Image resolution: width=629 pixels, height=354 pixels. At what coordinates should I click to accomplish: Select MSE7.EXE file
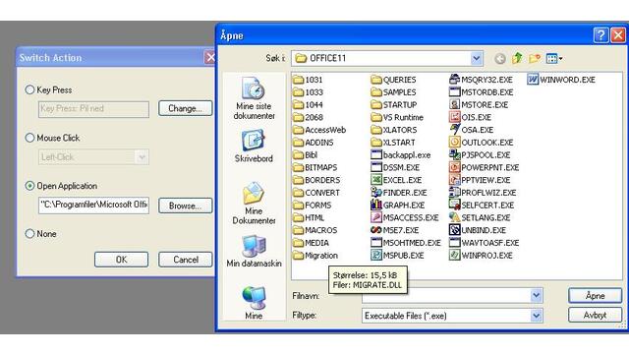tap(395, 230)
